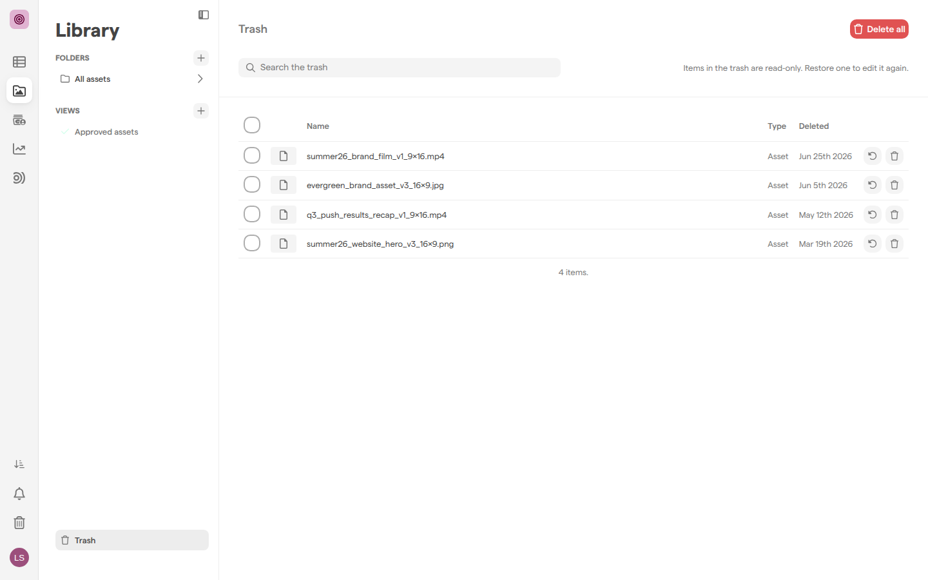Click evergreen_brand_asset_v3_16×9.jpg file name
The width and height of the screenshot is (928, 580).
375,186
